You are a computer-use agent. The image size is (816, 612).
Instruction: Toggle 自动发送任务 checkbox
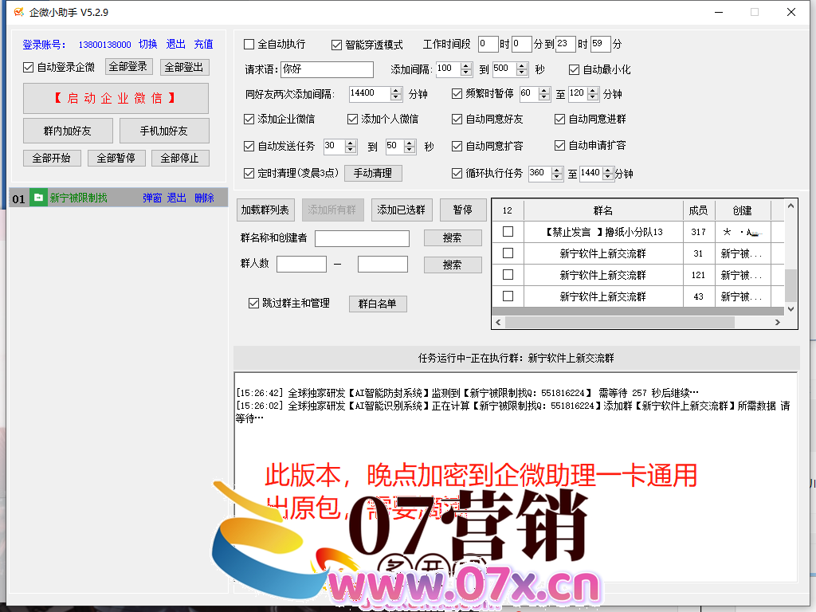pyautogui.click(x=249, y=147)
